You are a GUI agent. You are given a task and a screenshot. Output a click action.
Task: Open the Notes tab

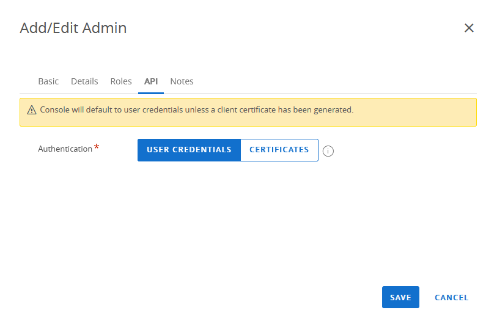tap(182, 81)
